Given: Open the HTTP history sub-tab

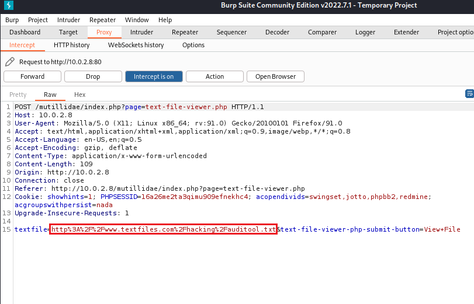Looking at the screenshot, I should [x=72, y=45].
